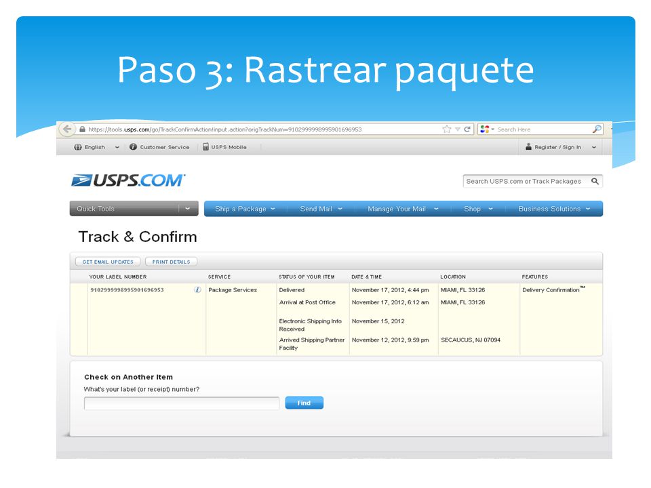Click the 'Delivered' status text
The width and height of the screenshot is (651, 488).
[292, 290]
